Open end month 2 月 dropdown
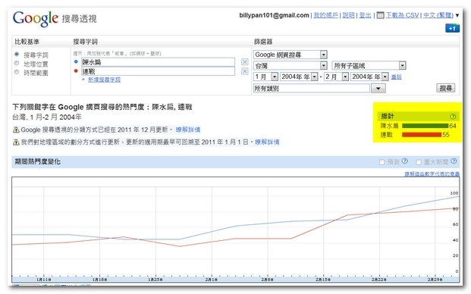Screen dimensions: 471x294 click(337, 77)
